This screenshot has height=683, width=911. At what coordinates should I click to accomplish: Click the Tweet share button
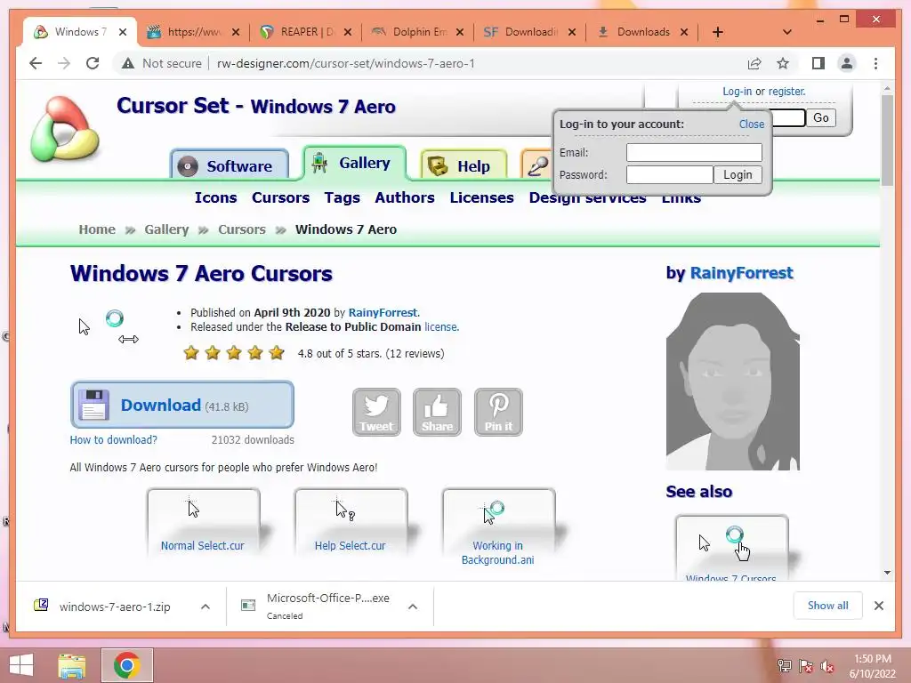point(376,412)
